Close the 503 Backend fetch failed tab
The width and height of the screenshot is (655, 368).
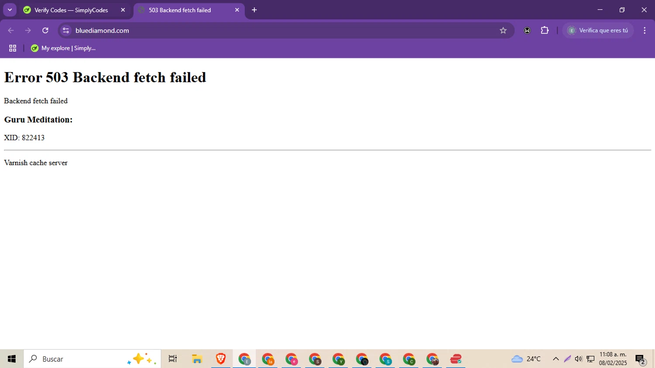tap(237, 10)
